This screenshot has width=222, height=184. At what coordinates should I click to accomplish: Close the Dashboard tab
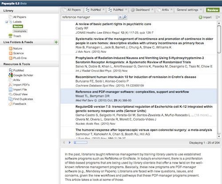pos(152,9)
